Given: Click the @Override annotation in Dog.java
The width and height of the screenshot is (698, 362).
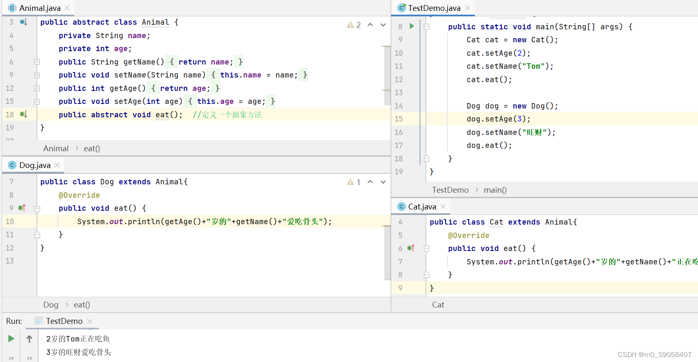Looking at the screenshot, I should click(x=79, y=195).
